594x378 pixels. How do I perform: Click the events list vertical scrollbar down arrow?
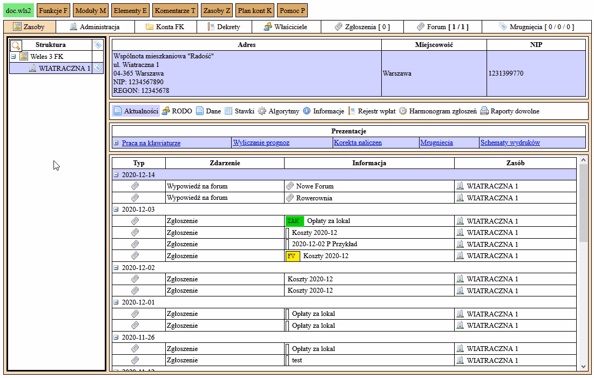[583, 367]
